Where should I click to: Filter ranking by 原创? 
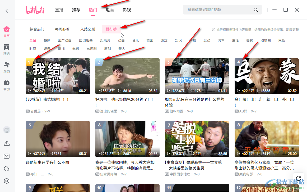108,49
